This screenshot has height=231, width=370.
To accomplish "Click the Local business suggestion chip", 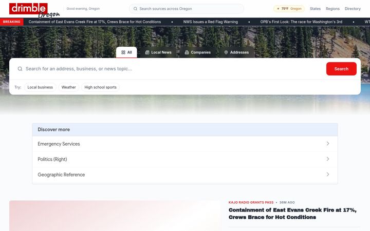I will point(40,87).
